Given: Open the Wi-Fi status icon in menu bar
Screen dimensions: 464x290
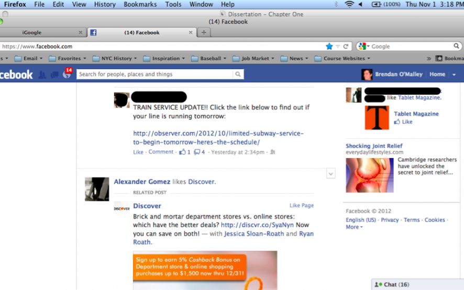Looking at the screenshot, I should click(x=349, y=4).
